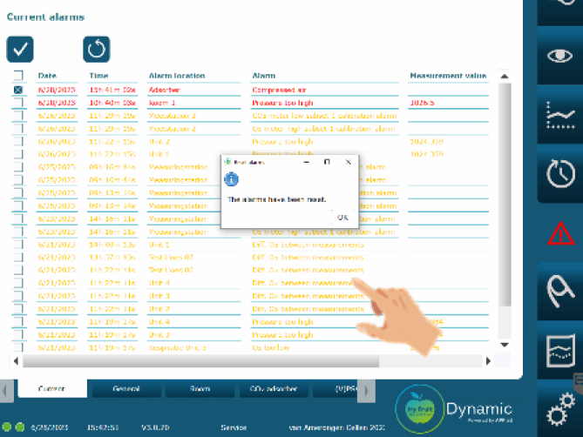Toggle the select-all checkbox in table header

pyautogui.click(x=17, y=77)
